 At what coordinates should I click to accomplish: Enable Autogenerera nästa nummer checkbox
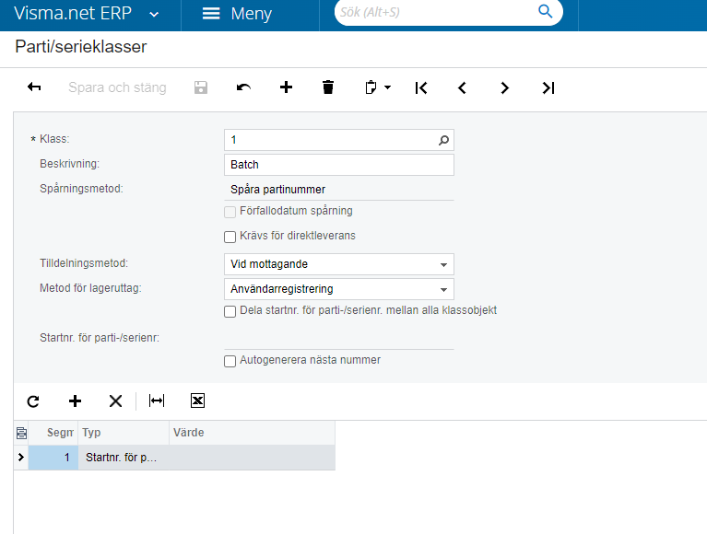click(x=230, y=361)
